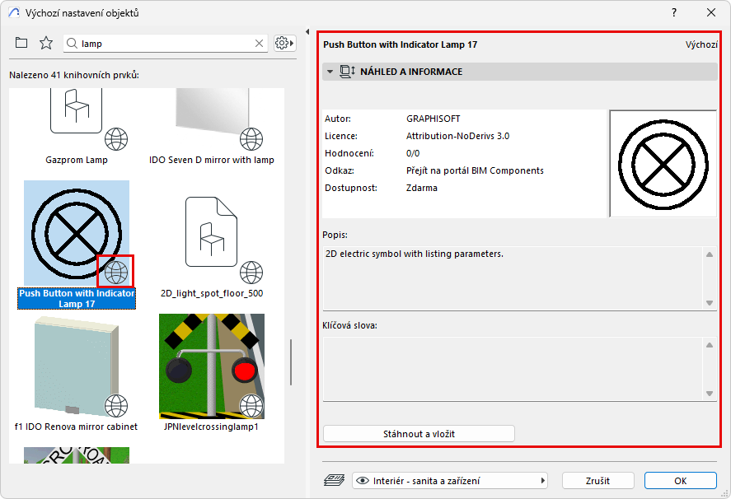Open the search settings gear dropdown
The width and height of the screenshot is (731, 499).
tap(284, 44)
